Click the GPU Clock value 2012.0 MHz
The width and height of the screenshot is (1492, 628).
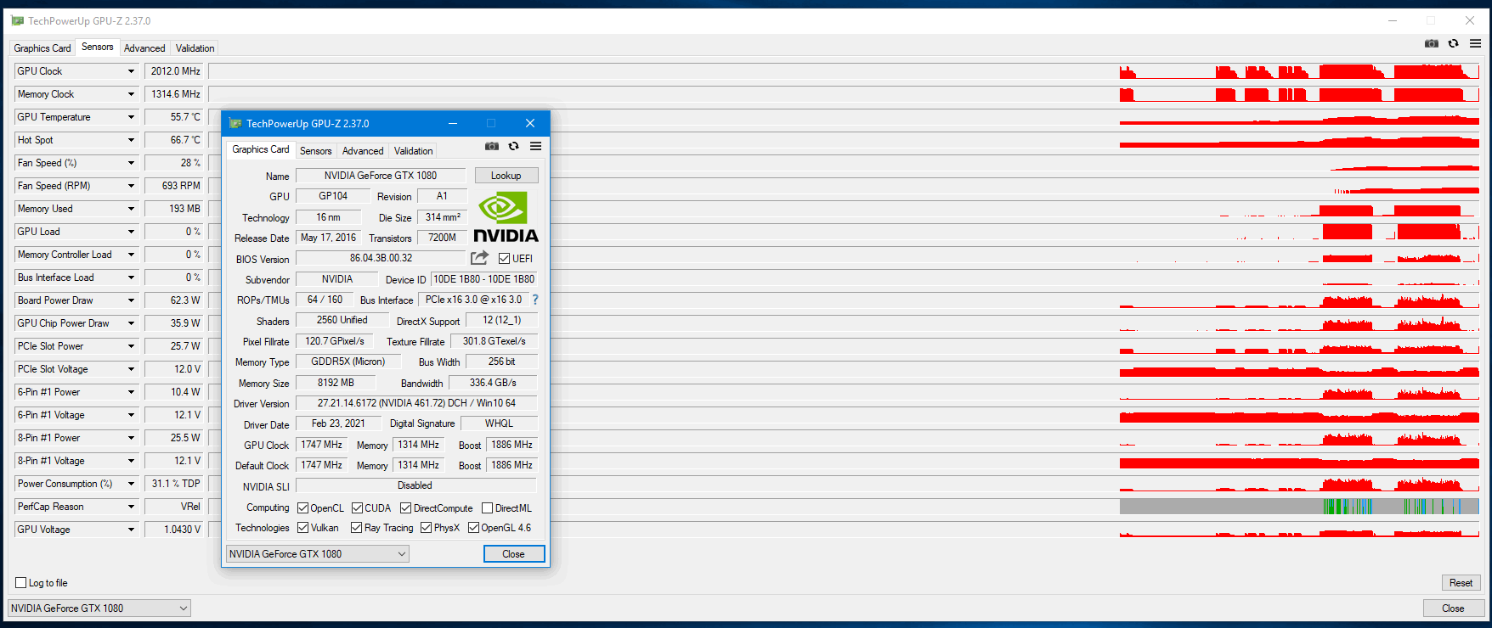(174, 71)
